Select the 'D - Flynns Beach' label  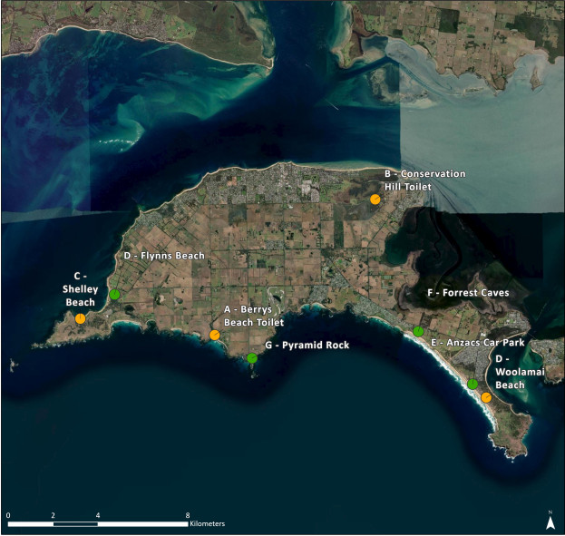(164, 256)
